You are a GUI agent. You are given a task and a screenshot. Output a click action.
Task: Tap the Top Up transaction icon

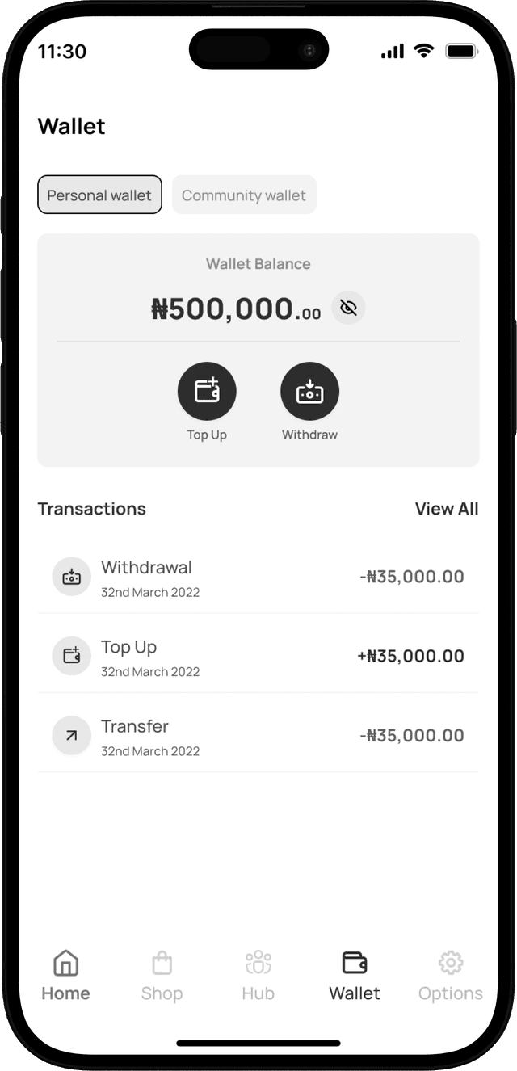click(71, 656)
